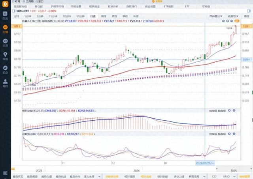Viewport: 253px width, 179px height.
Task: Switch to the 板块分析 tab
Action: [113, 6]
